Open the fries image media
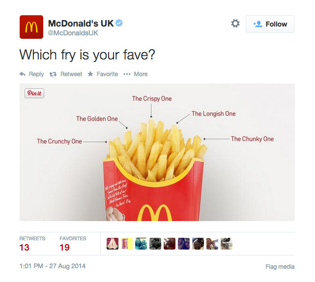 pos(157,152)
